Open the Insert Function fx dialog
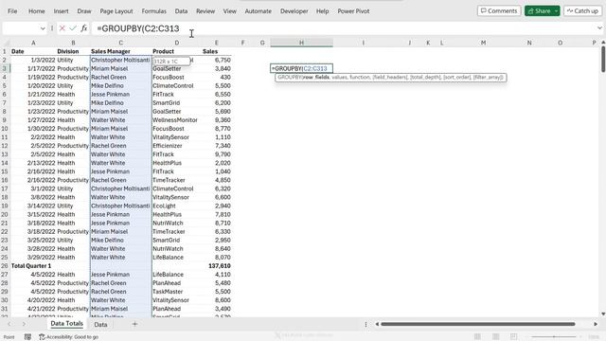This screenshot has width=606, height=341. (x=84, y=28)
